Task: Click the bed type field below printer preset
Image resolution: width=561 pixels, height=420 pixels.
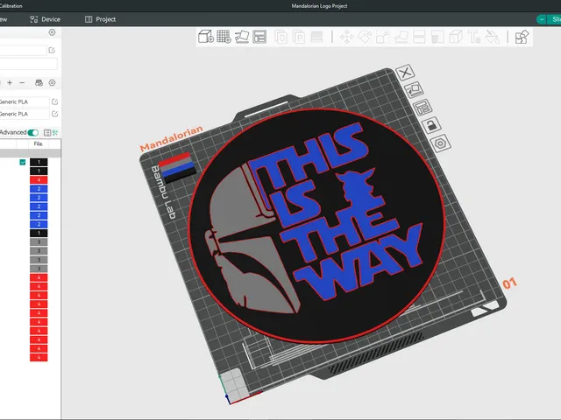Action: (x=29, y=64)
